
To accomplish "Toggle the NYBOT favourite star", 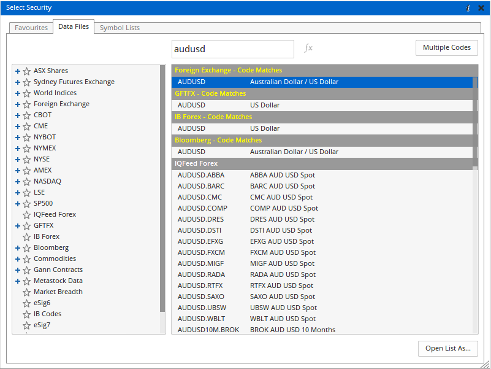I will (26, 138).
